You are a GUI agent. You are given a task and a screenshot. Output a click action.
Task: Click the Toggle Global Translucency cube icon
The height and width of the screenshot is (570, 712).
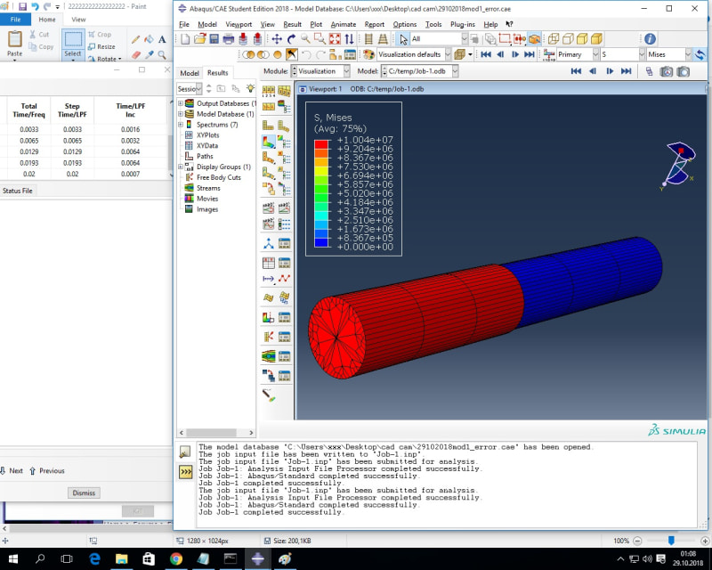(459, 54)
